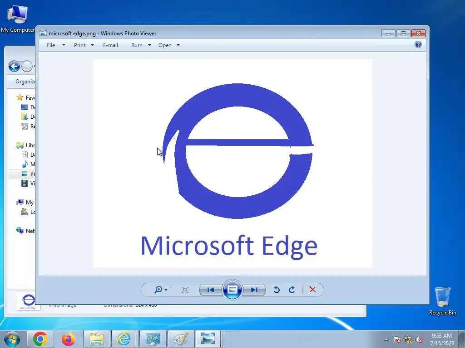The width and height of the screenshot is (465, 348).
Task: Select Music library icon in Explorer
Action: point(25,164)
